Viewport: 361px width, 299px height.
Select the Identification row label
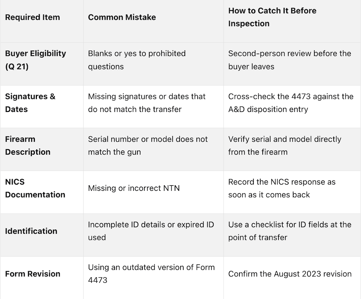pos(31,231)
